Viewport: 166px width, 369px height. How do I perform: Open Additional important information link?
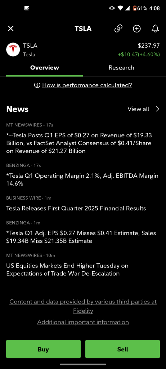83,322
